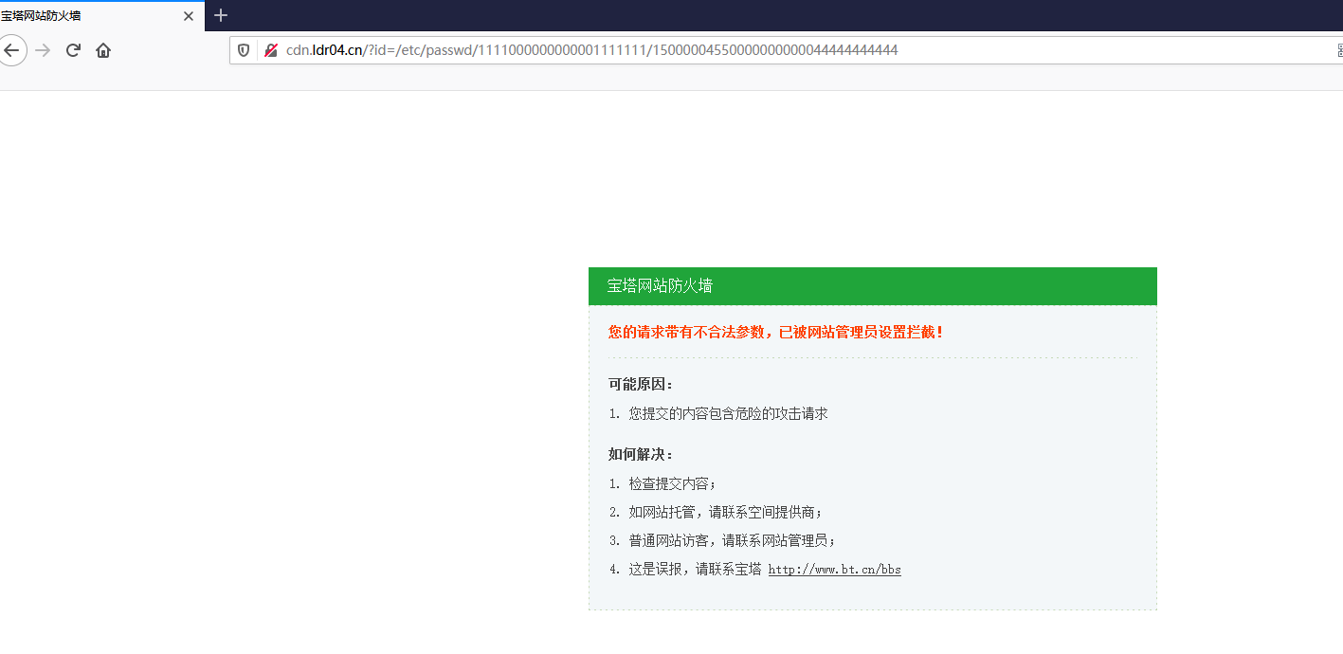The width and height of the screenshot is (1343, 654).
Task: Click the 这是误报，请联系宝塔 text
Action: click(x=695, y=570)
